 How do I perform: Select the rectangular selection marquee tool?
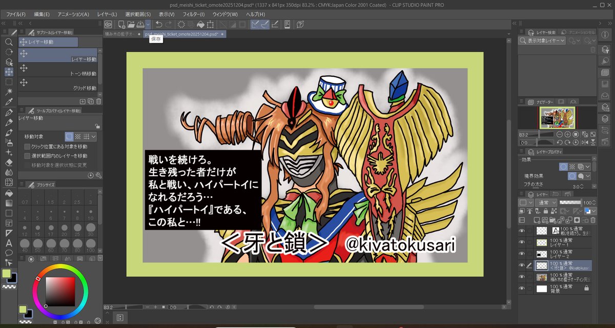point(9,81)
